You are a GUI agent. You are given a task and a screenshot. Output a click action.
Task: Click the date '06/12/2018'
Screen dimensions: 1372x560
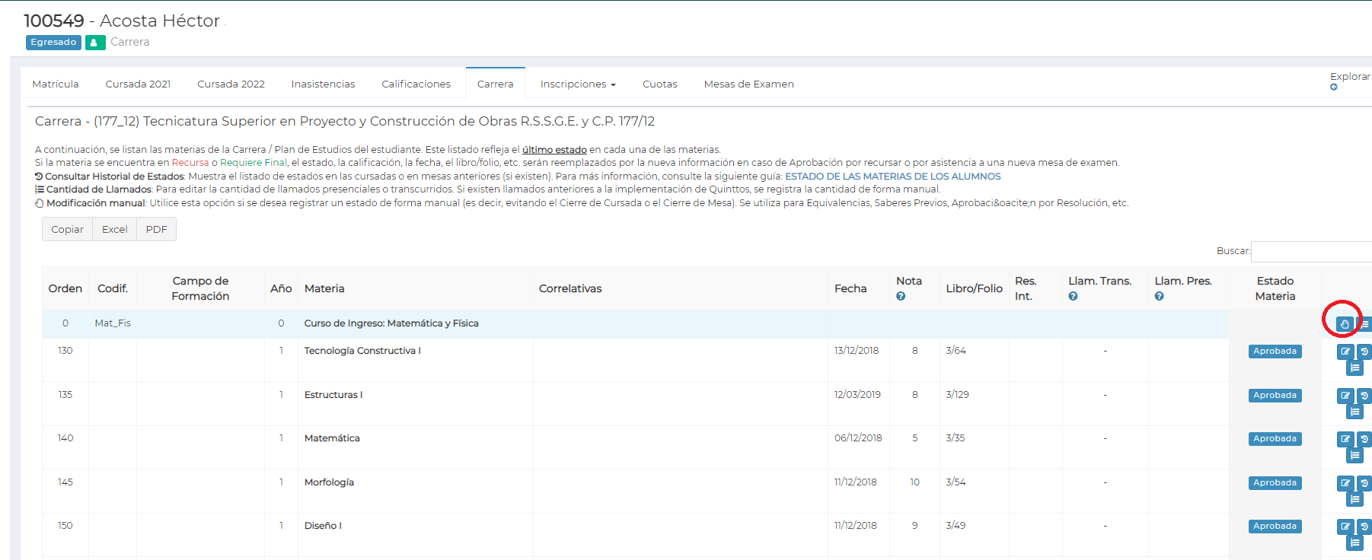[858, 438]
